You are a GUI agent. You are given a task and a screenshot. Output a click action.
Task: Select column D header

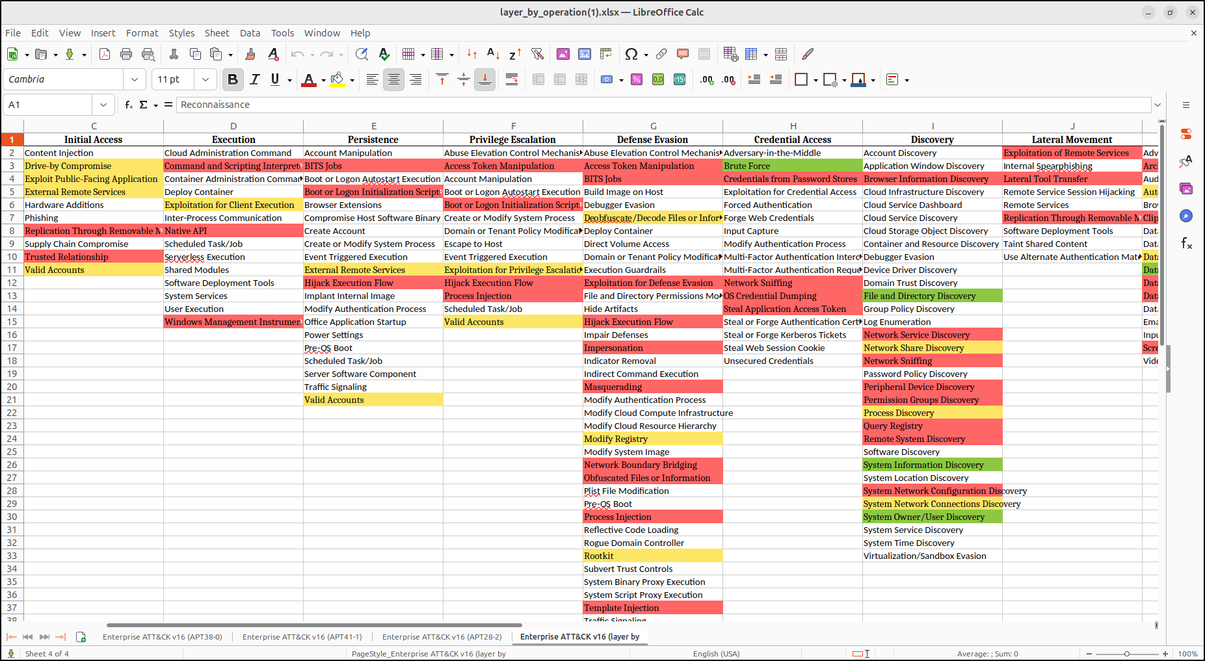click(x=233, y=126)
